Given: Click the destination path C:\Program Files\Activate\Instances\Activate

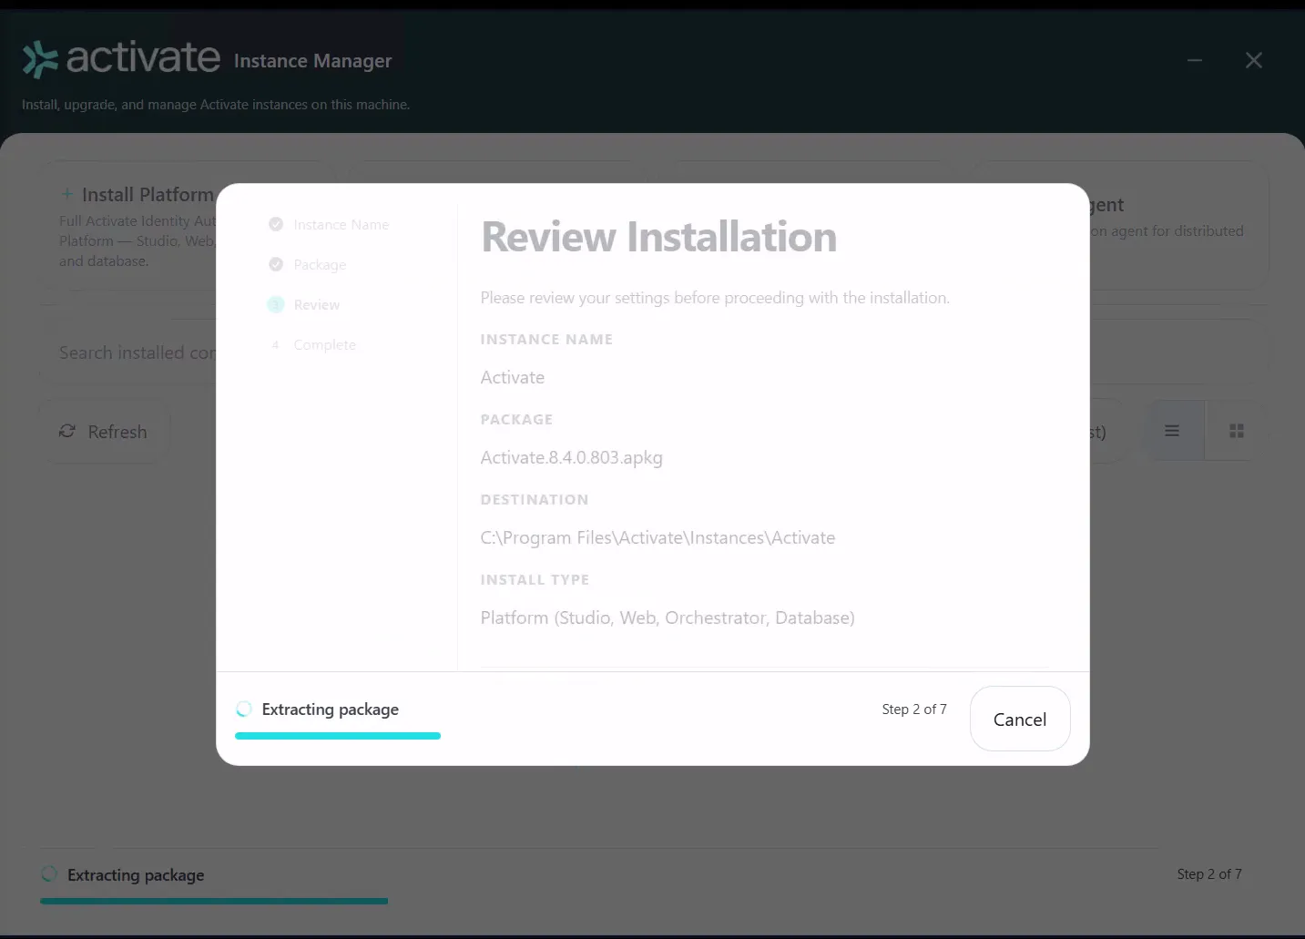Looking at the screenshot, I should pos(658,537).
